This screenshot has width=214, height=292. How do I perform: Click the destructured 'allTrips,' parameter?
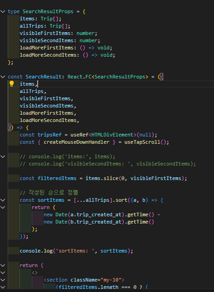[33, 91]
